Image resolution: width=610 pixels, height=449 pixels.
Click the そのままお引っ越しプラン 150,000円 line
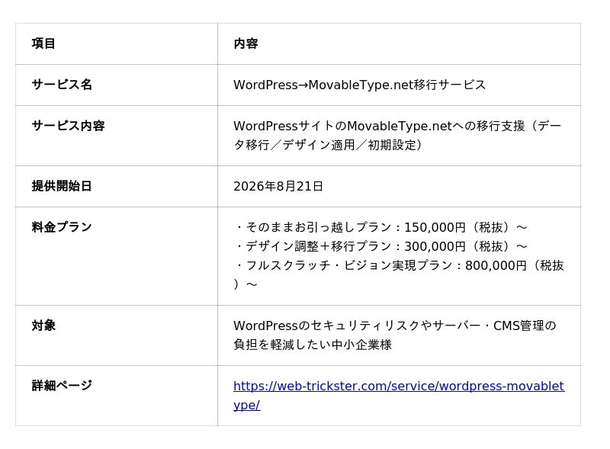coord(380,227)
